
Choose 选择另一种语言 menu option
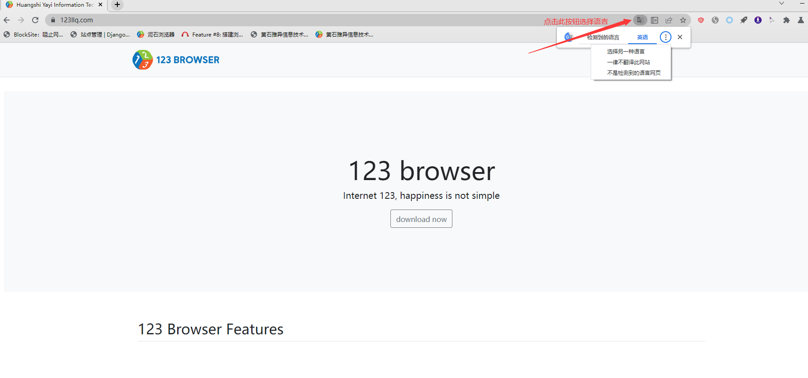[626, 52]
